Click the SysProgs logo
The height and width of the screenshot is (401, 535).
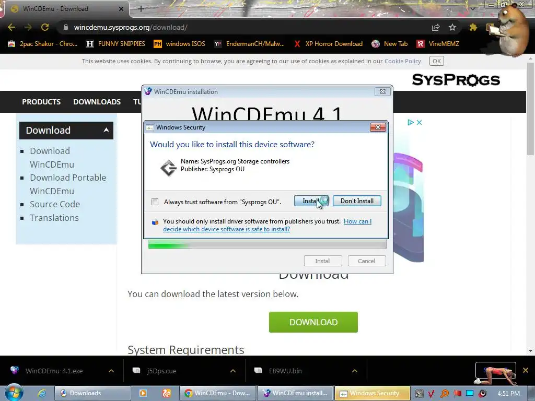click(x=456, y=80)
